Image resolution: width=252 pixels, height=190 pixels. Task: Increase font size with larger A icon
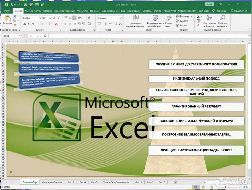(x=54, y=18)
